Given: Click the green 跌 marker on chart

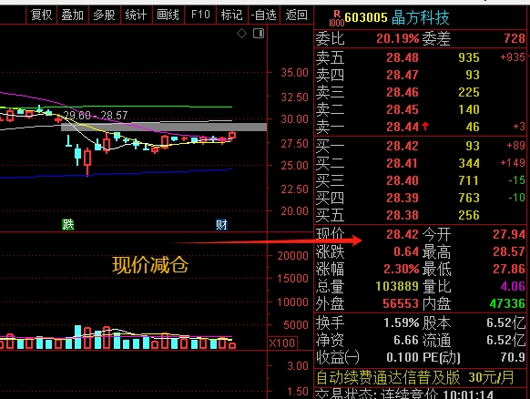Looking at the screenshot, I should coord(68,224).
